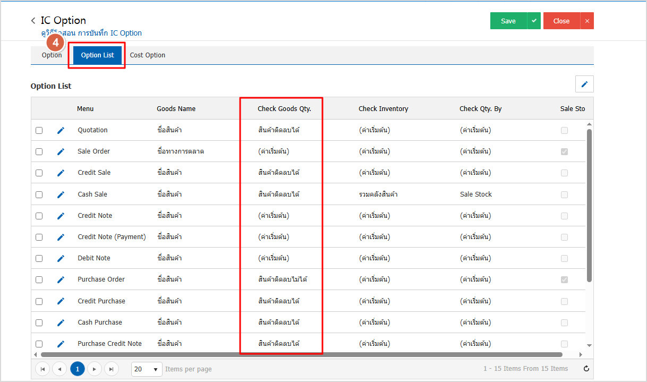Edit the Cash Sale row via pencil icon
Image resolution: width=647 pixels, height=382 pixels.
pyautogui.click(x=61, y=194)
